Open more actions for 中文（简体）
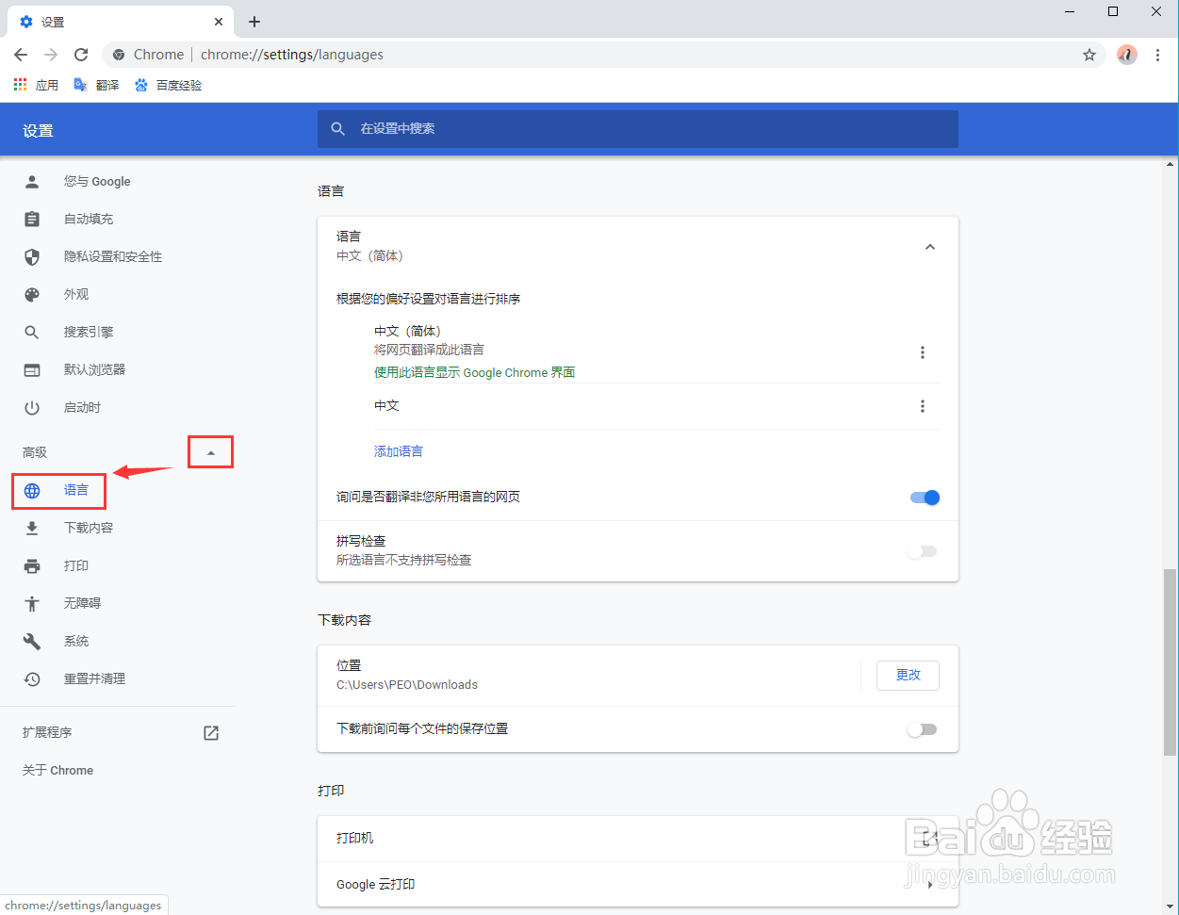This screenshot has width=1179, height=915. pyautogui.click(x=923, y=352)
